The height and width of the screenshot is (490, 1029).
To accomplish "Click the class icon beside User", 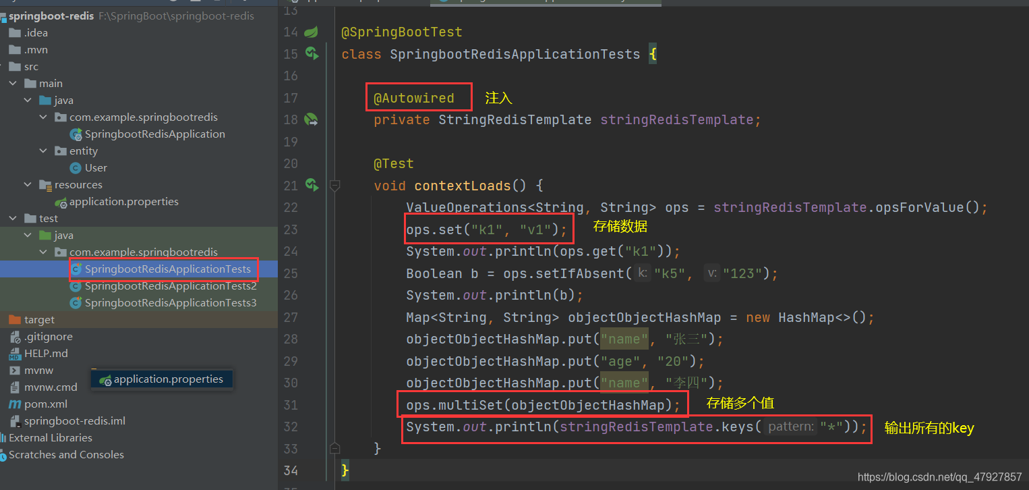I will (76, 168).
